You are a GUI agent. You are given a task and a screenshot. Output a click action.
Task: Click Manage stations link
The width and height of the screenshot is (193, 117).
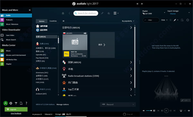[x=63, y=104]
